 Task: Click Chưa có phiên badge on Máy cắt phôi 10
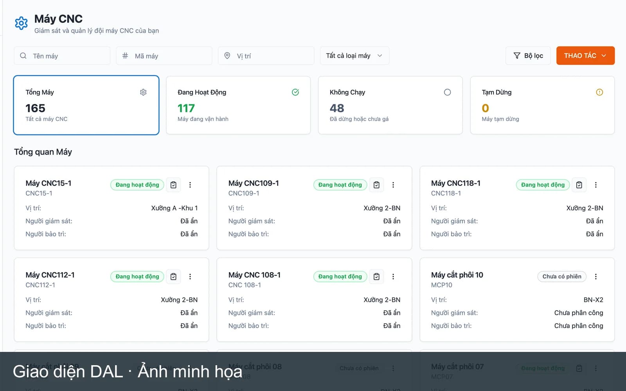(562, 277)
